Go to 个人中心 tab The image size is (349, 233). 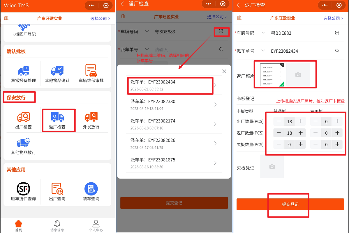coord(96,226)
